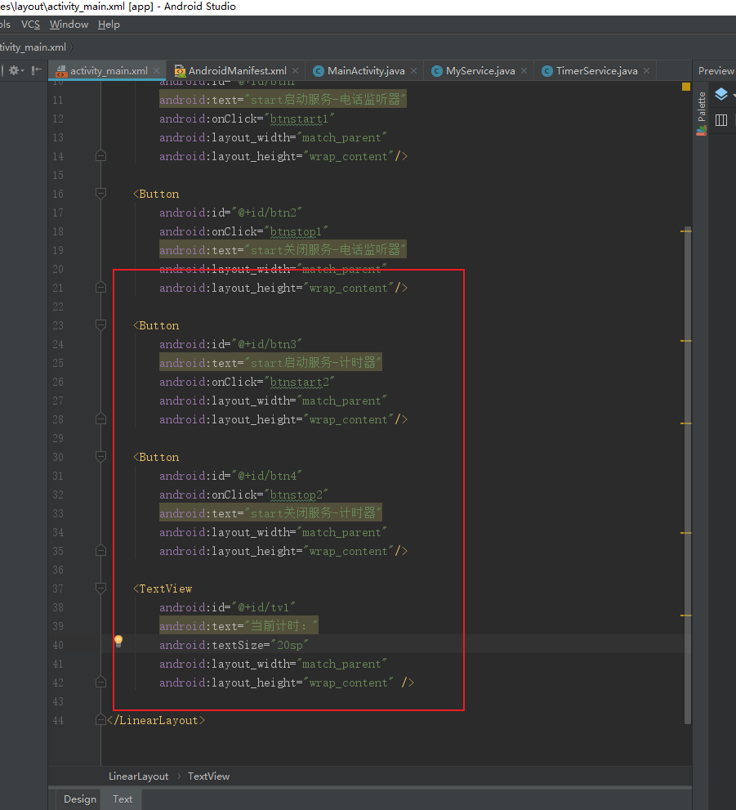
Task: Close the TimerService.java tab
Action: click(647, 71)
